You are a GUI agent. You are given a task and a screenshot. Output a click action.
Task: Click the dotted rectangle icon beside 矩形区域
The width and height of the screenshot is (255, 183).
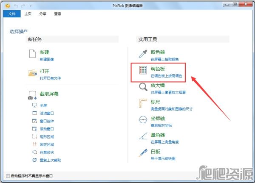click(35, 136)
